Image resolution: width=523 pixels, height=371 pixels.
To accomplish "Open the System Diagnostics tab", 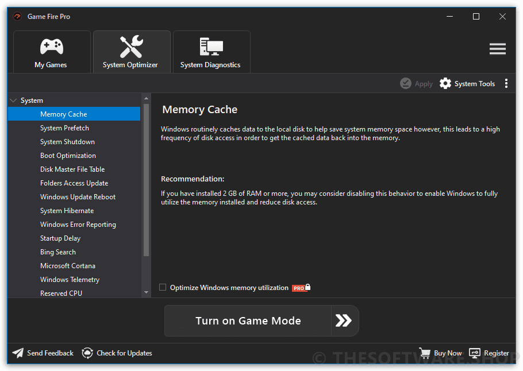I will 211,52.
